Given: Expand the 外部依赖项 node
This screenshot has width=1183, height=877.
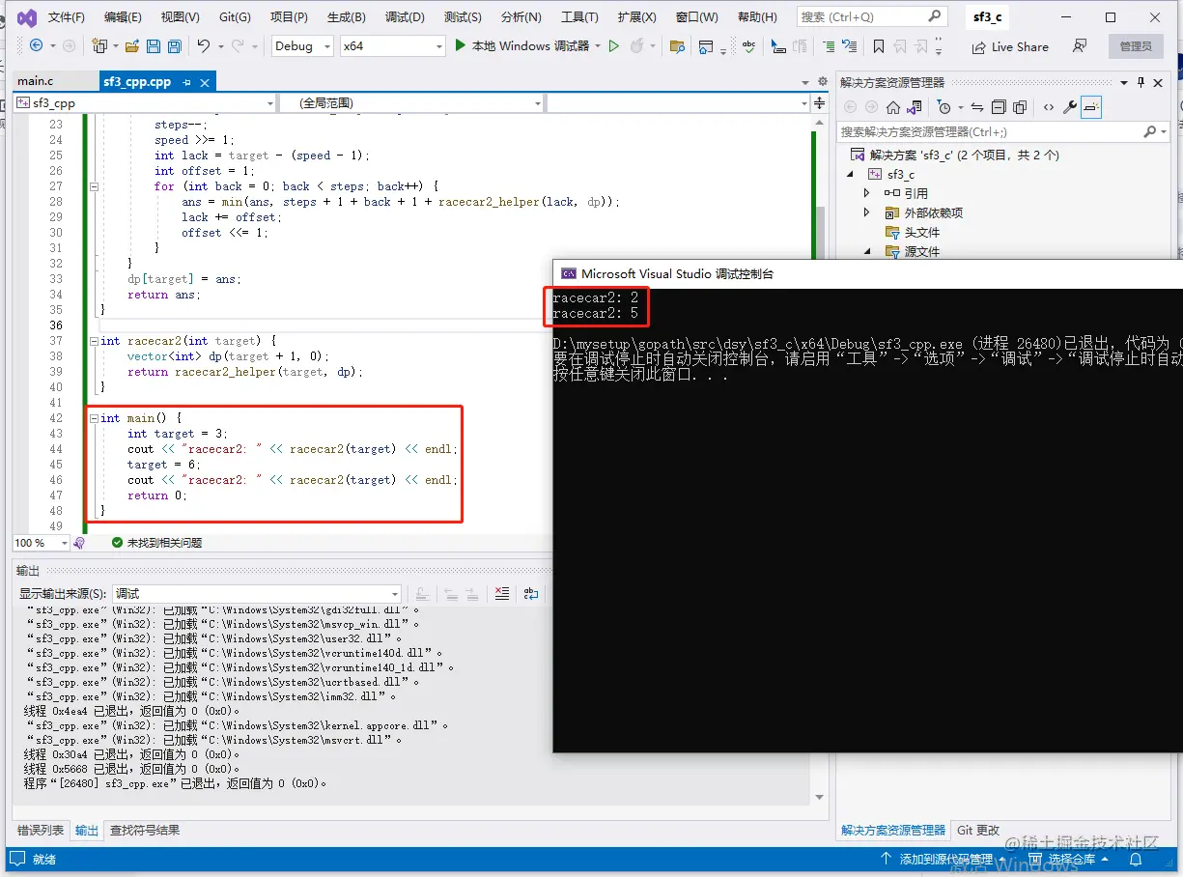Looking at the screenshot, I should [867, 212].
